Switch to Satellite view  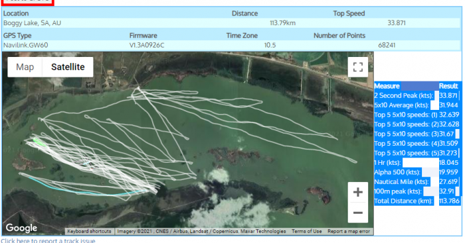click(x=68, y=67)
